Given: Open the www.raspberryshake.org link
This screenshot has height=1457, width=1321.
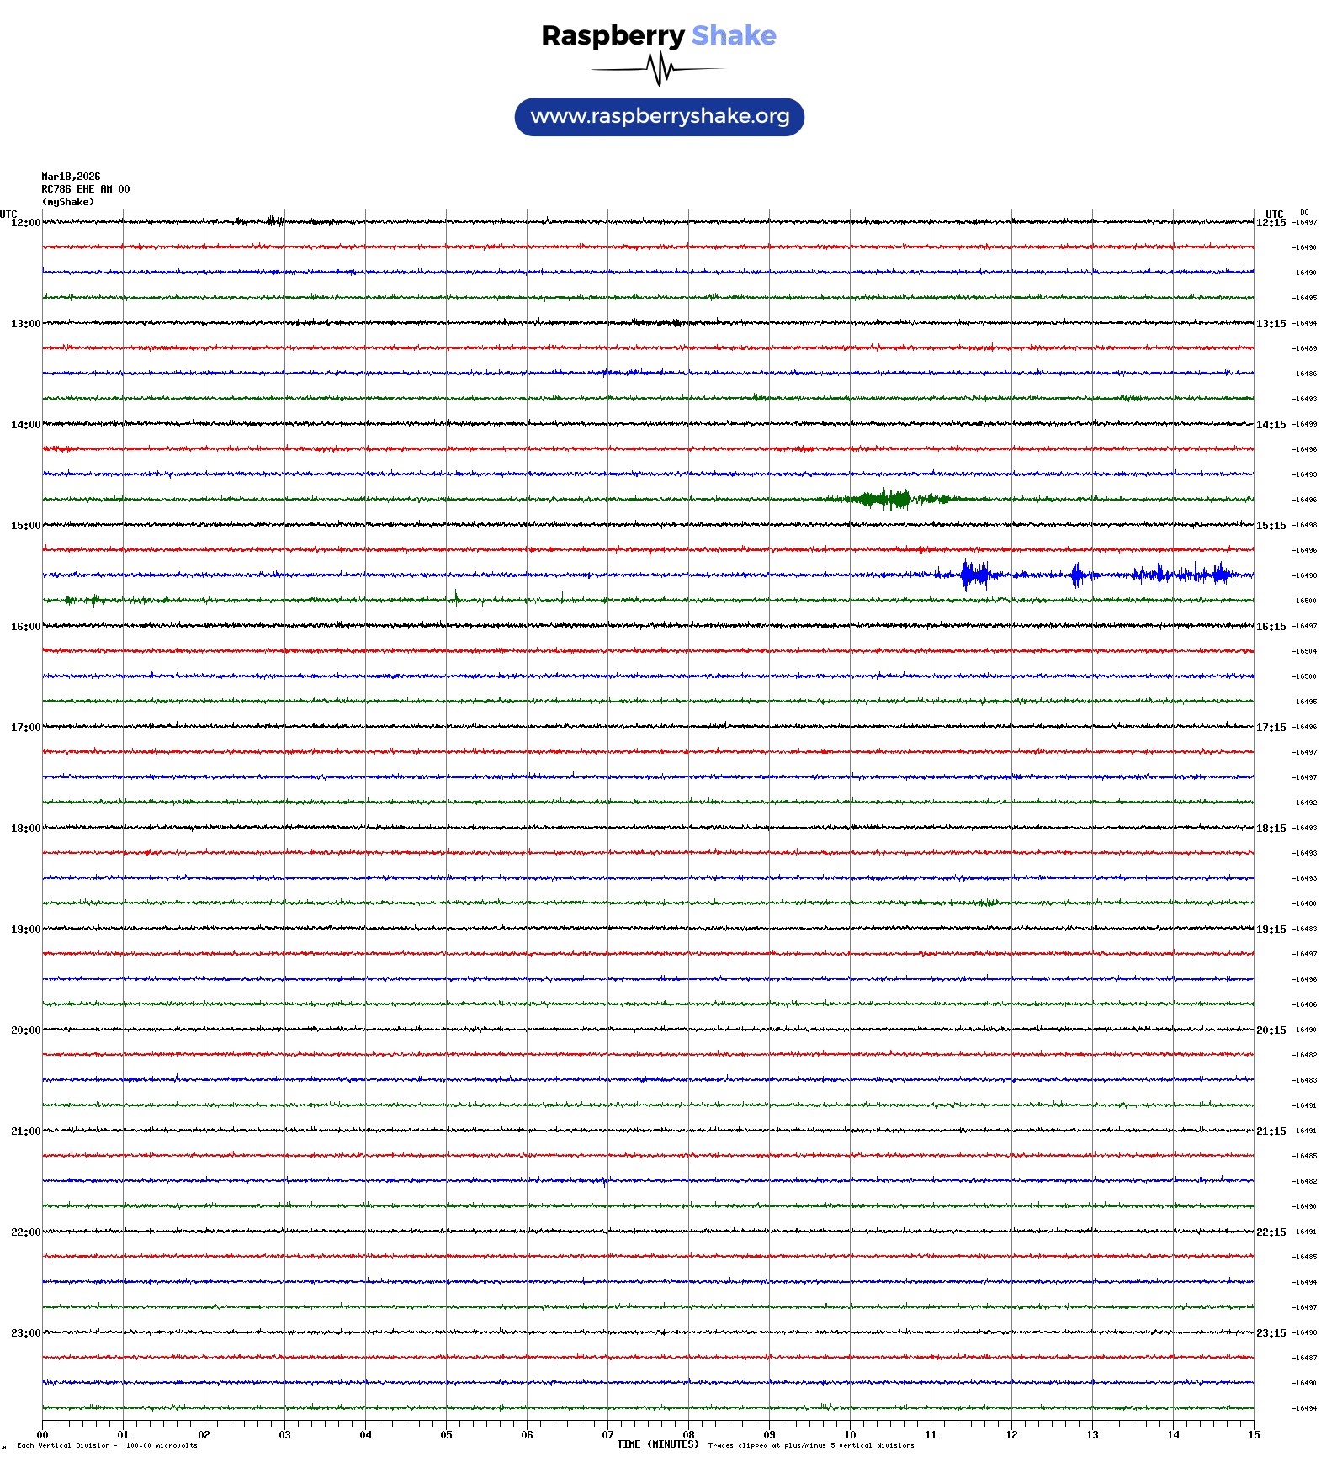Looking at the screenshot, I should [x=659, y=117].
